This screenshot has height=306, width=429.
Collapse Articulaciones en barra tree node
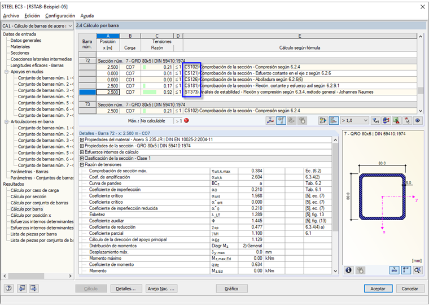pyautogui.click(x=7, y=122)
